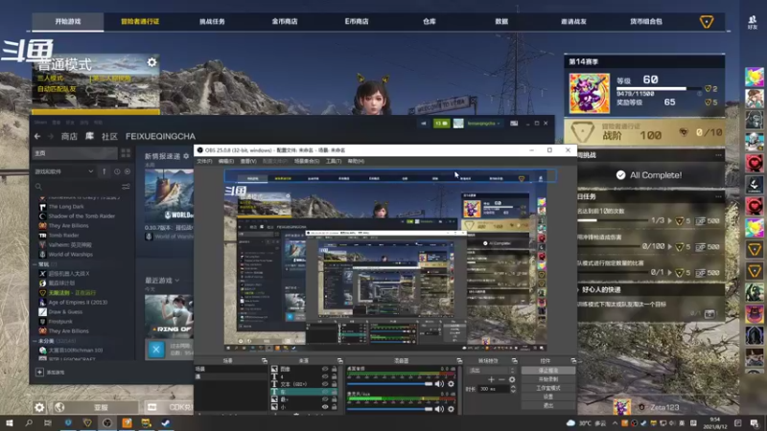This screenshot has width=767, height=431.
Task: Open the OBS Tools menu
Action: [334, 161]
